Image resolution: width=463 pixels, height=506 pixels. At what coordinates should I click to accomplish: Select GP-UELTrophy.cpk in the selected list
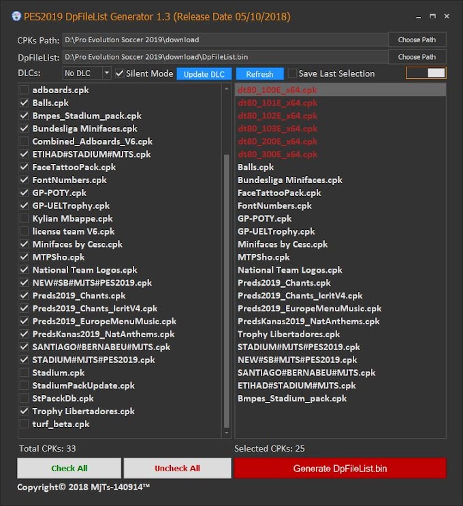point(340,231)
